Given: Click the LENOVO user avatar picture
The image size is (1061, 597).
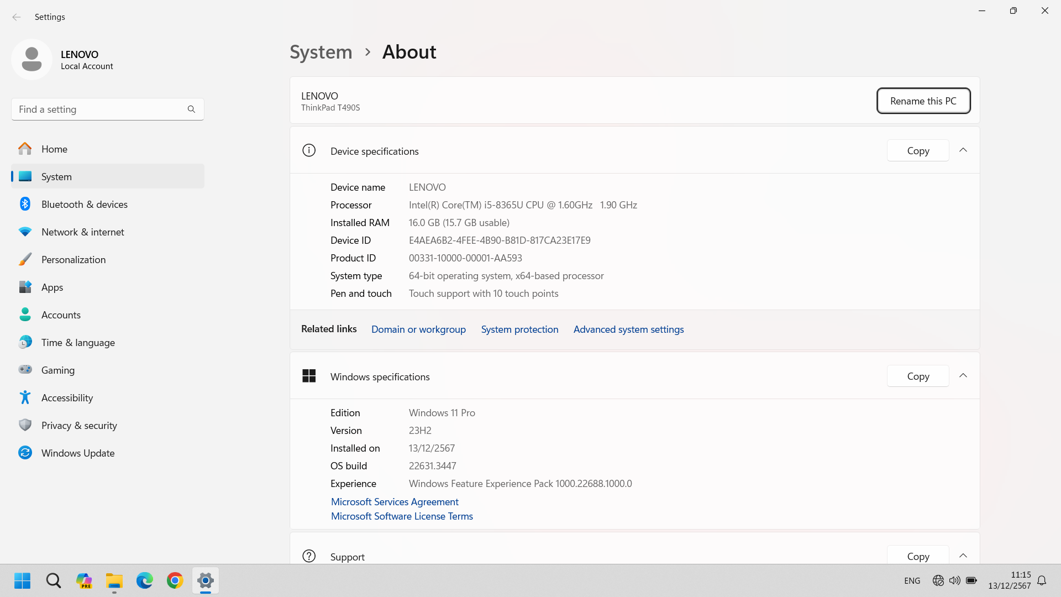Looking at the screenshot, I should 31,59.
